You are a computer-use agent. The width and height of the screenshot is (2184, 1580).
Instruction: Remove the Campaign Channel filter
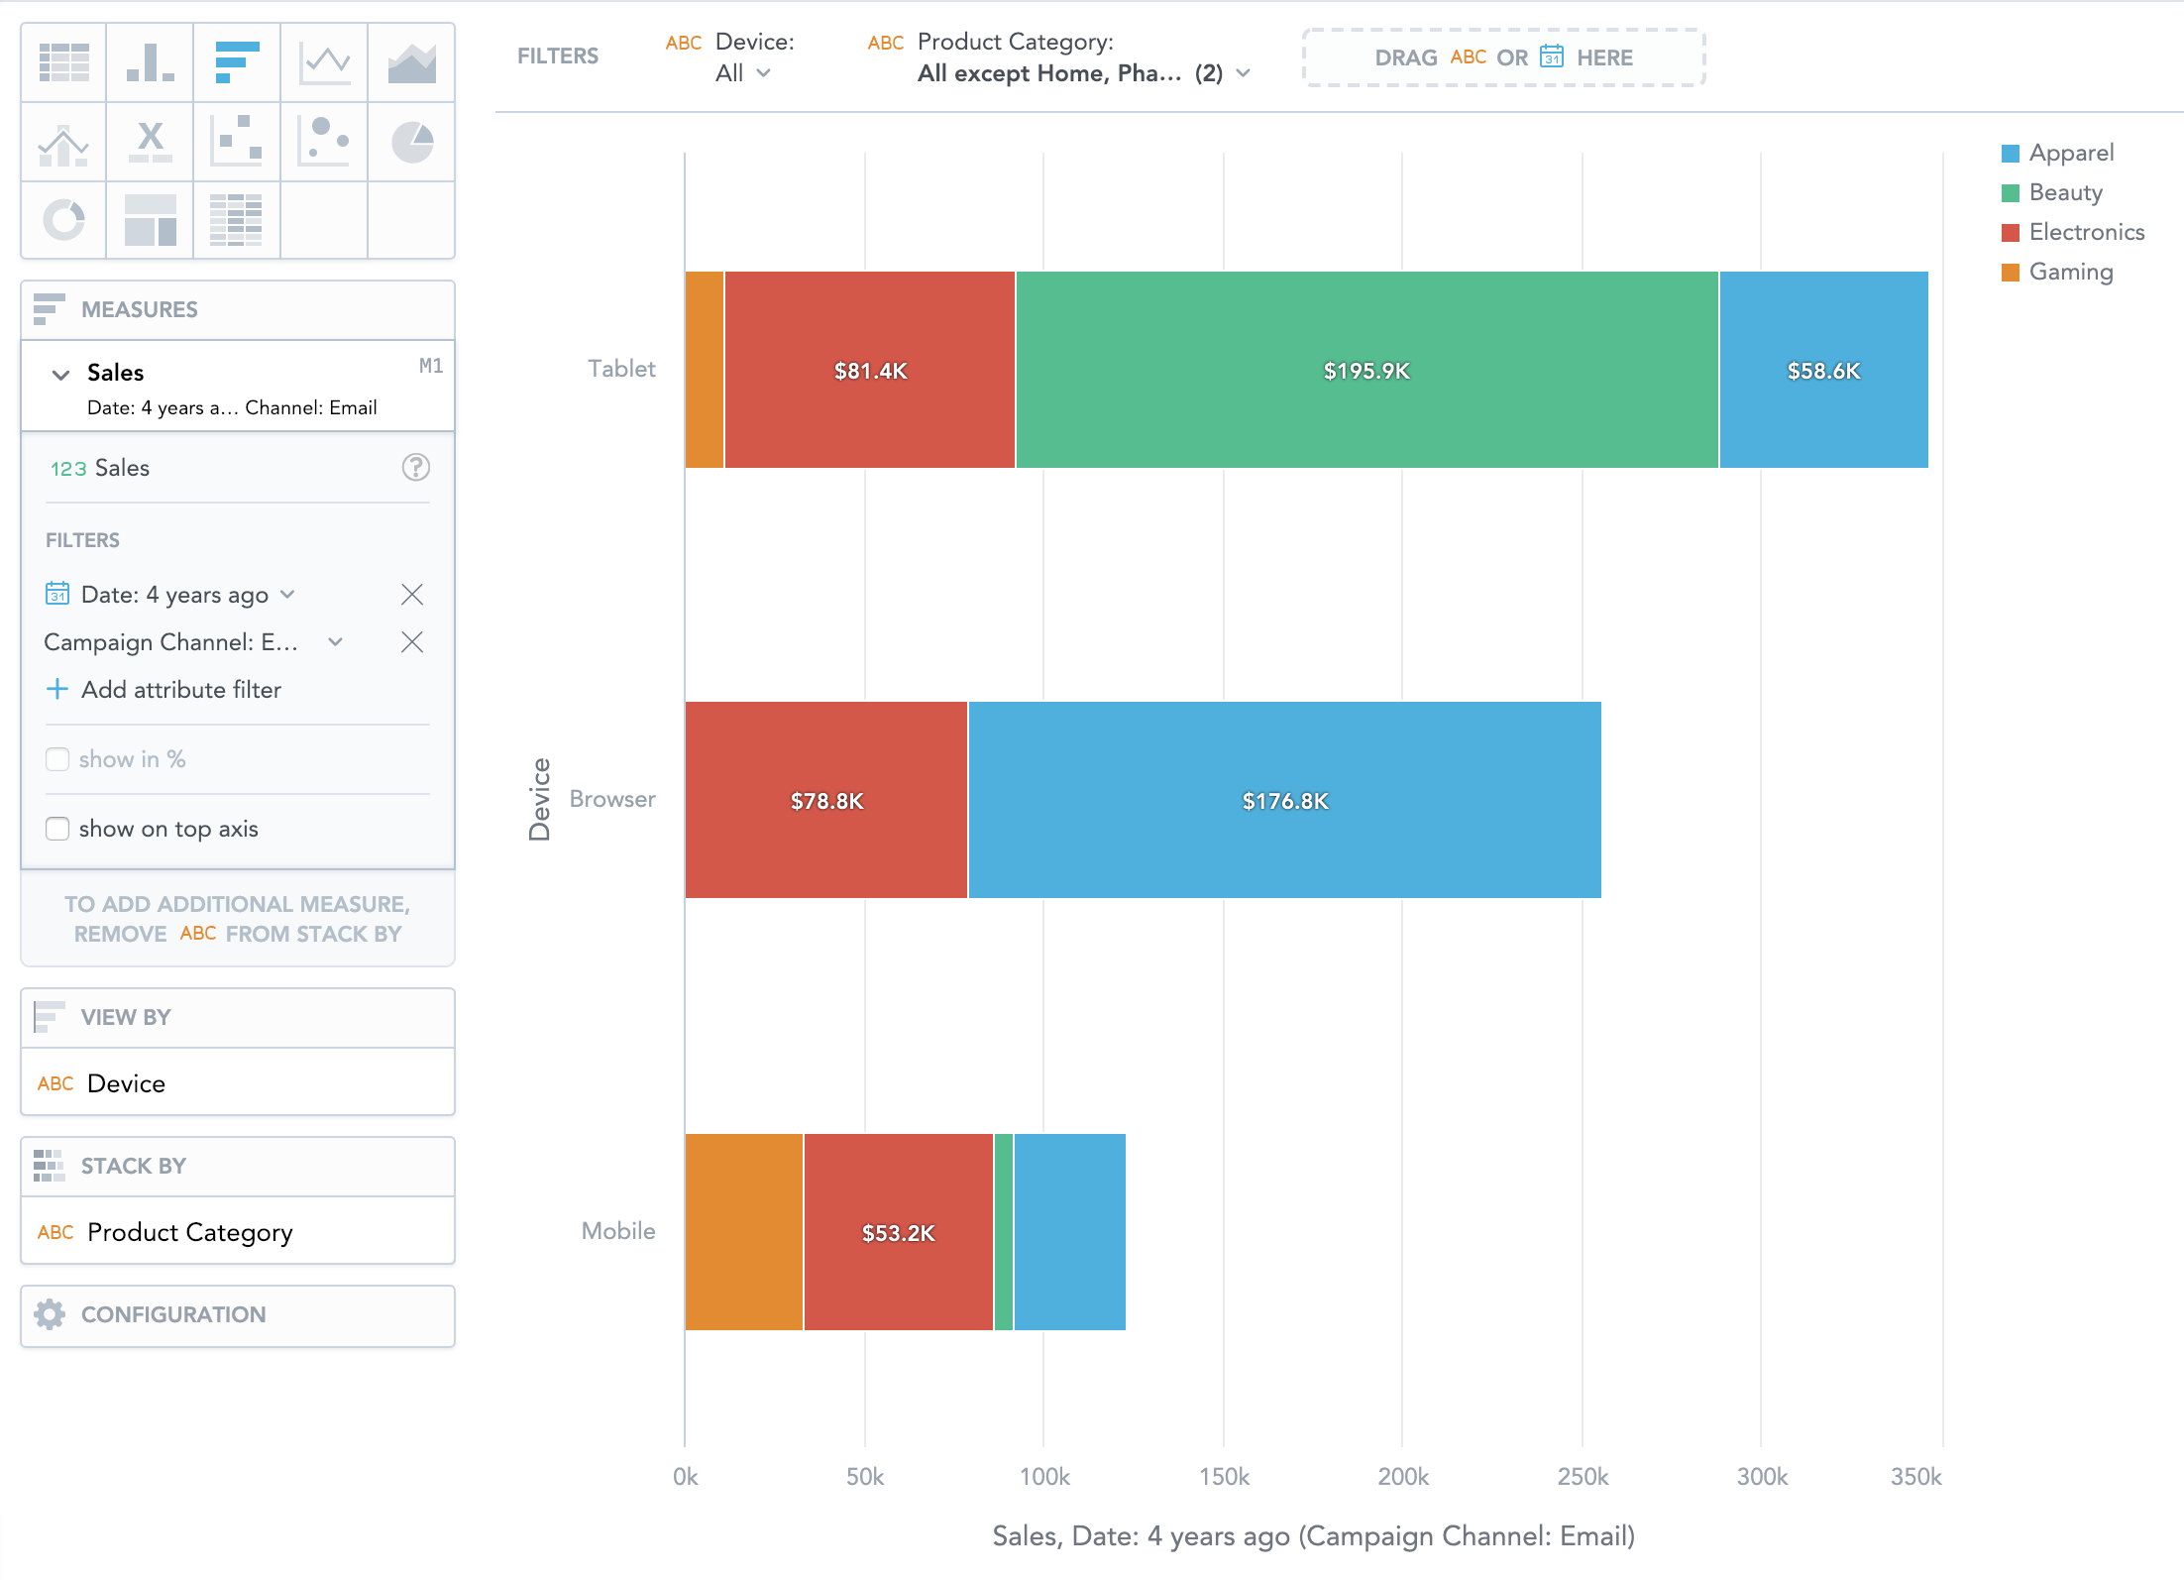pyautogui.click(x=412, y=642)
